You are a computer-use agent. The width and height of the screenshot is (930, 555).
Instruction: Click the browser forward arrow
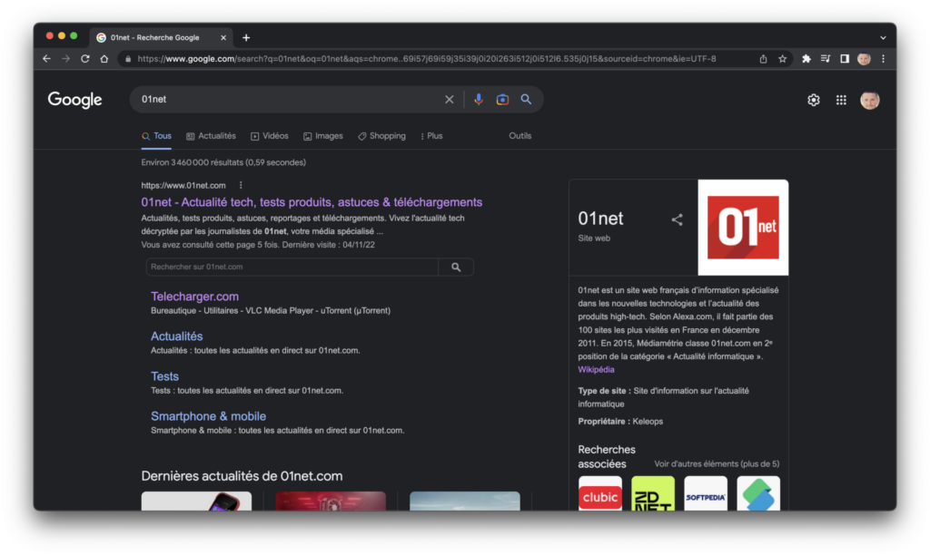point(65,59)
